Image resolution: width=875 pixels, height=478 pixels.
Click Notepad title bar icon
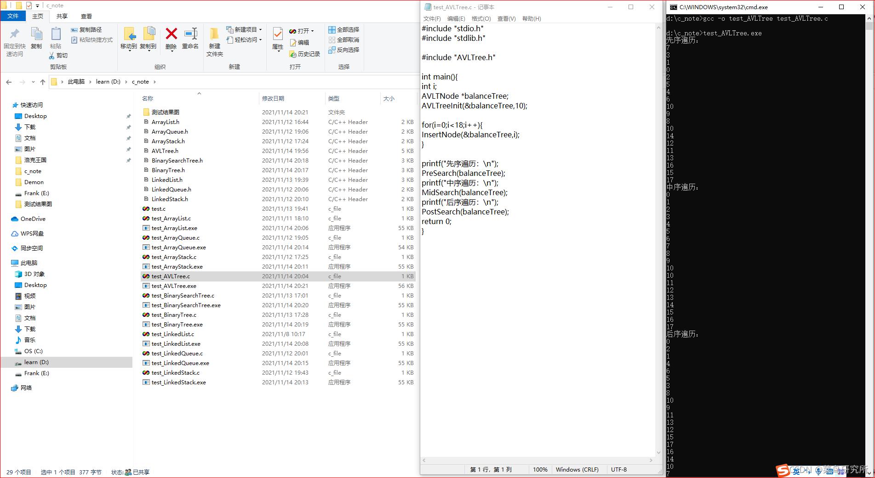[x=428, y=7]
